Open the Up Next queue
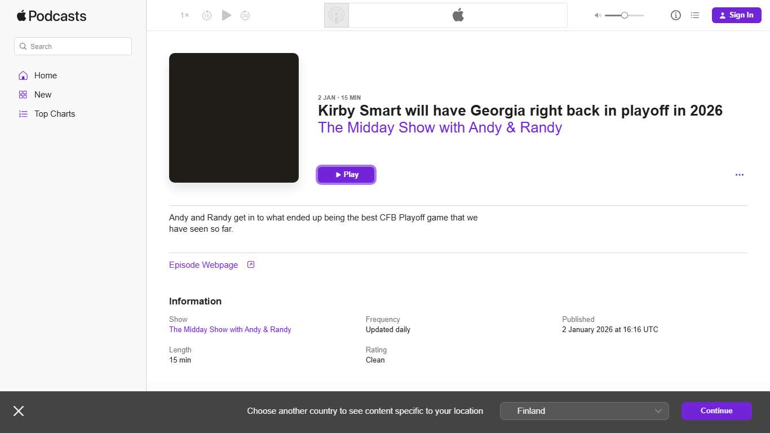 click(x=695, y=15)
